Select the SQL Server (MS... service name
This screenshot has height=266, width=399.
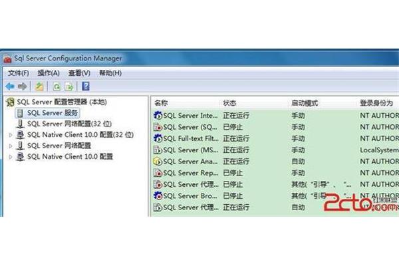point(191,150)
